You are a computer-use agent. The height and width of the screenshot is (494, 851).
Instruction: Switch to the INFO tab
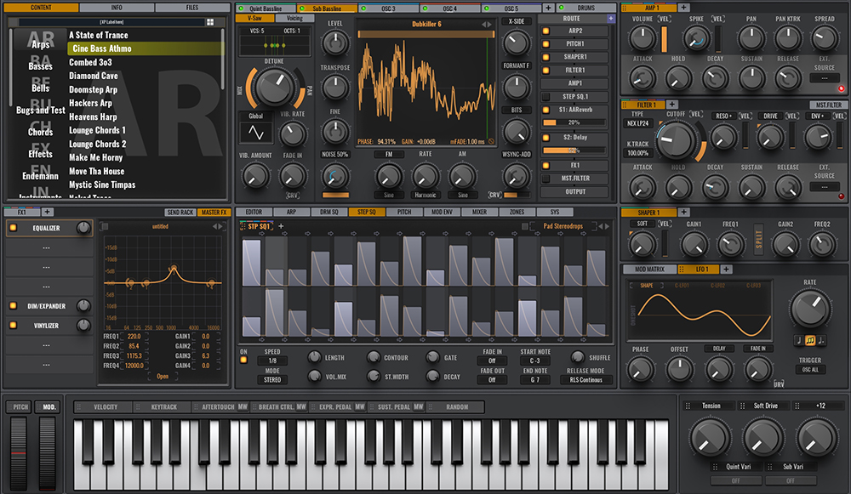pyautogui.click(x=117, y=8)
